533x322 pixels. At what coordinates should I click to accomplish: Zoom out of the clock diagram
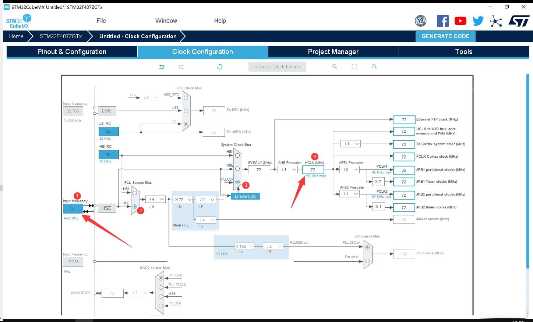point(374,67)
